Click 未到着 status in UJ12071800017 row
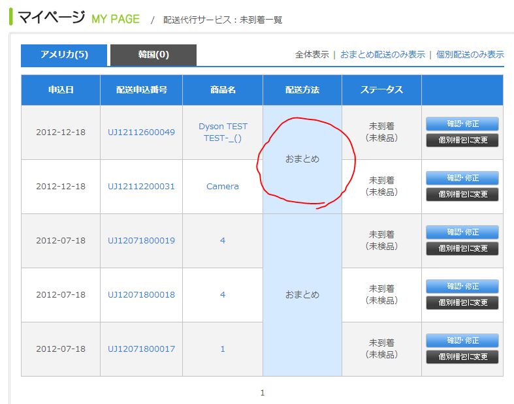The width and height of the screenshot is (514, 404). (x=381, y=343)
